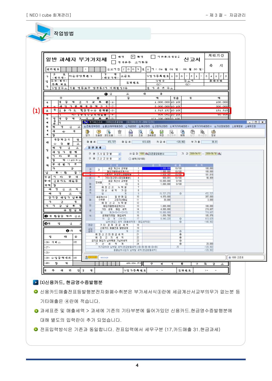The height and width of the screenshot is (381, 272).
Task: Click 1,059,780 amount in row 16
Action: point(156,215)
